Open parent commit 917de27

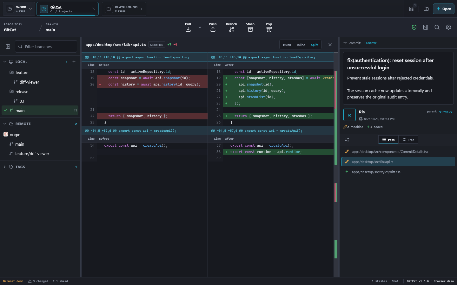446,112
